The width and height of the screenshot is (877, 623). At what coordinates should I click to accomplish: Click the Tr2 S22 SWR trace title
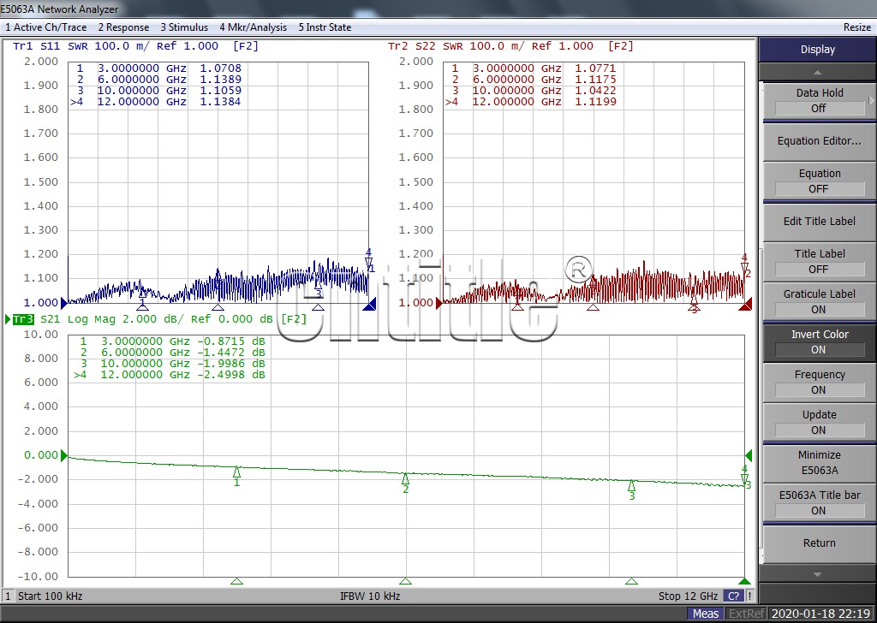point(510,46)
